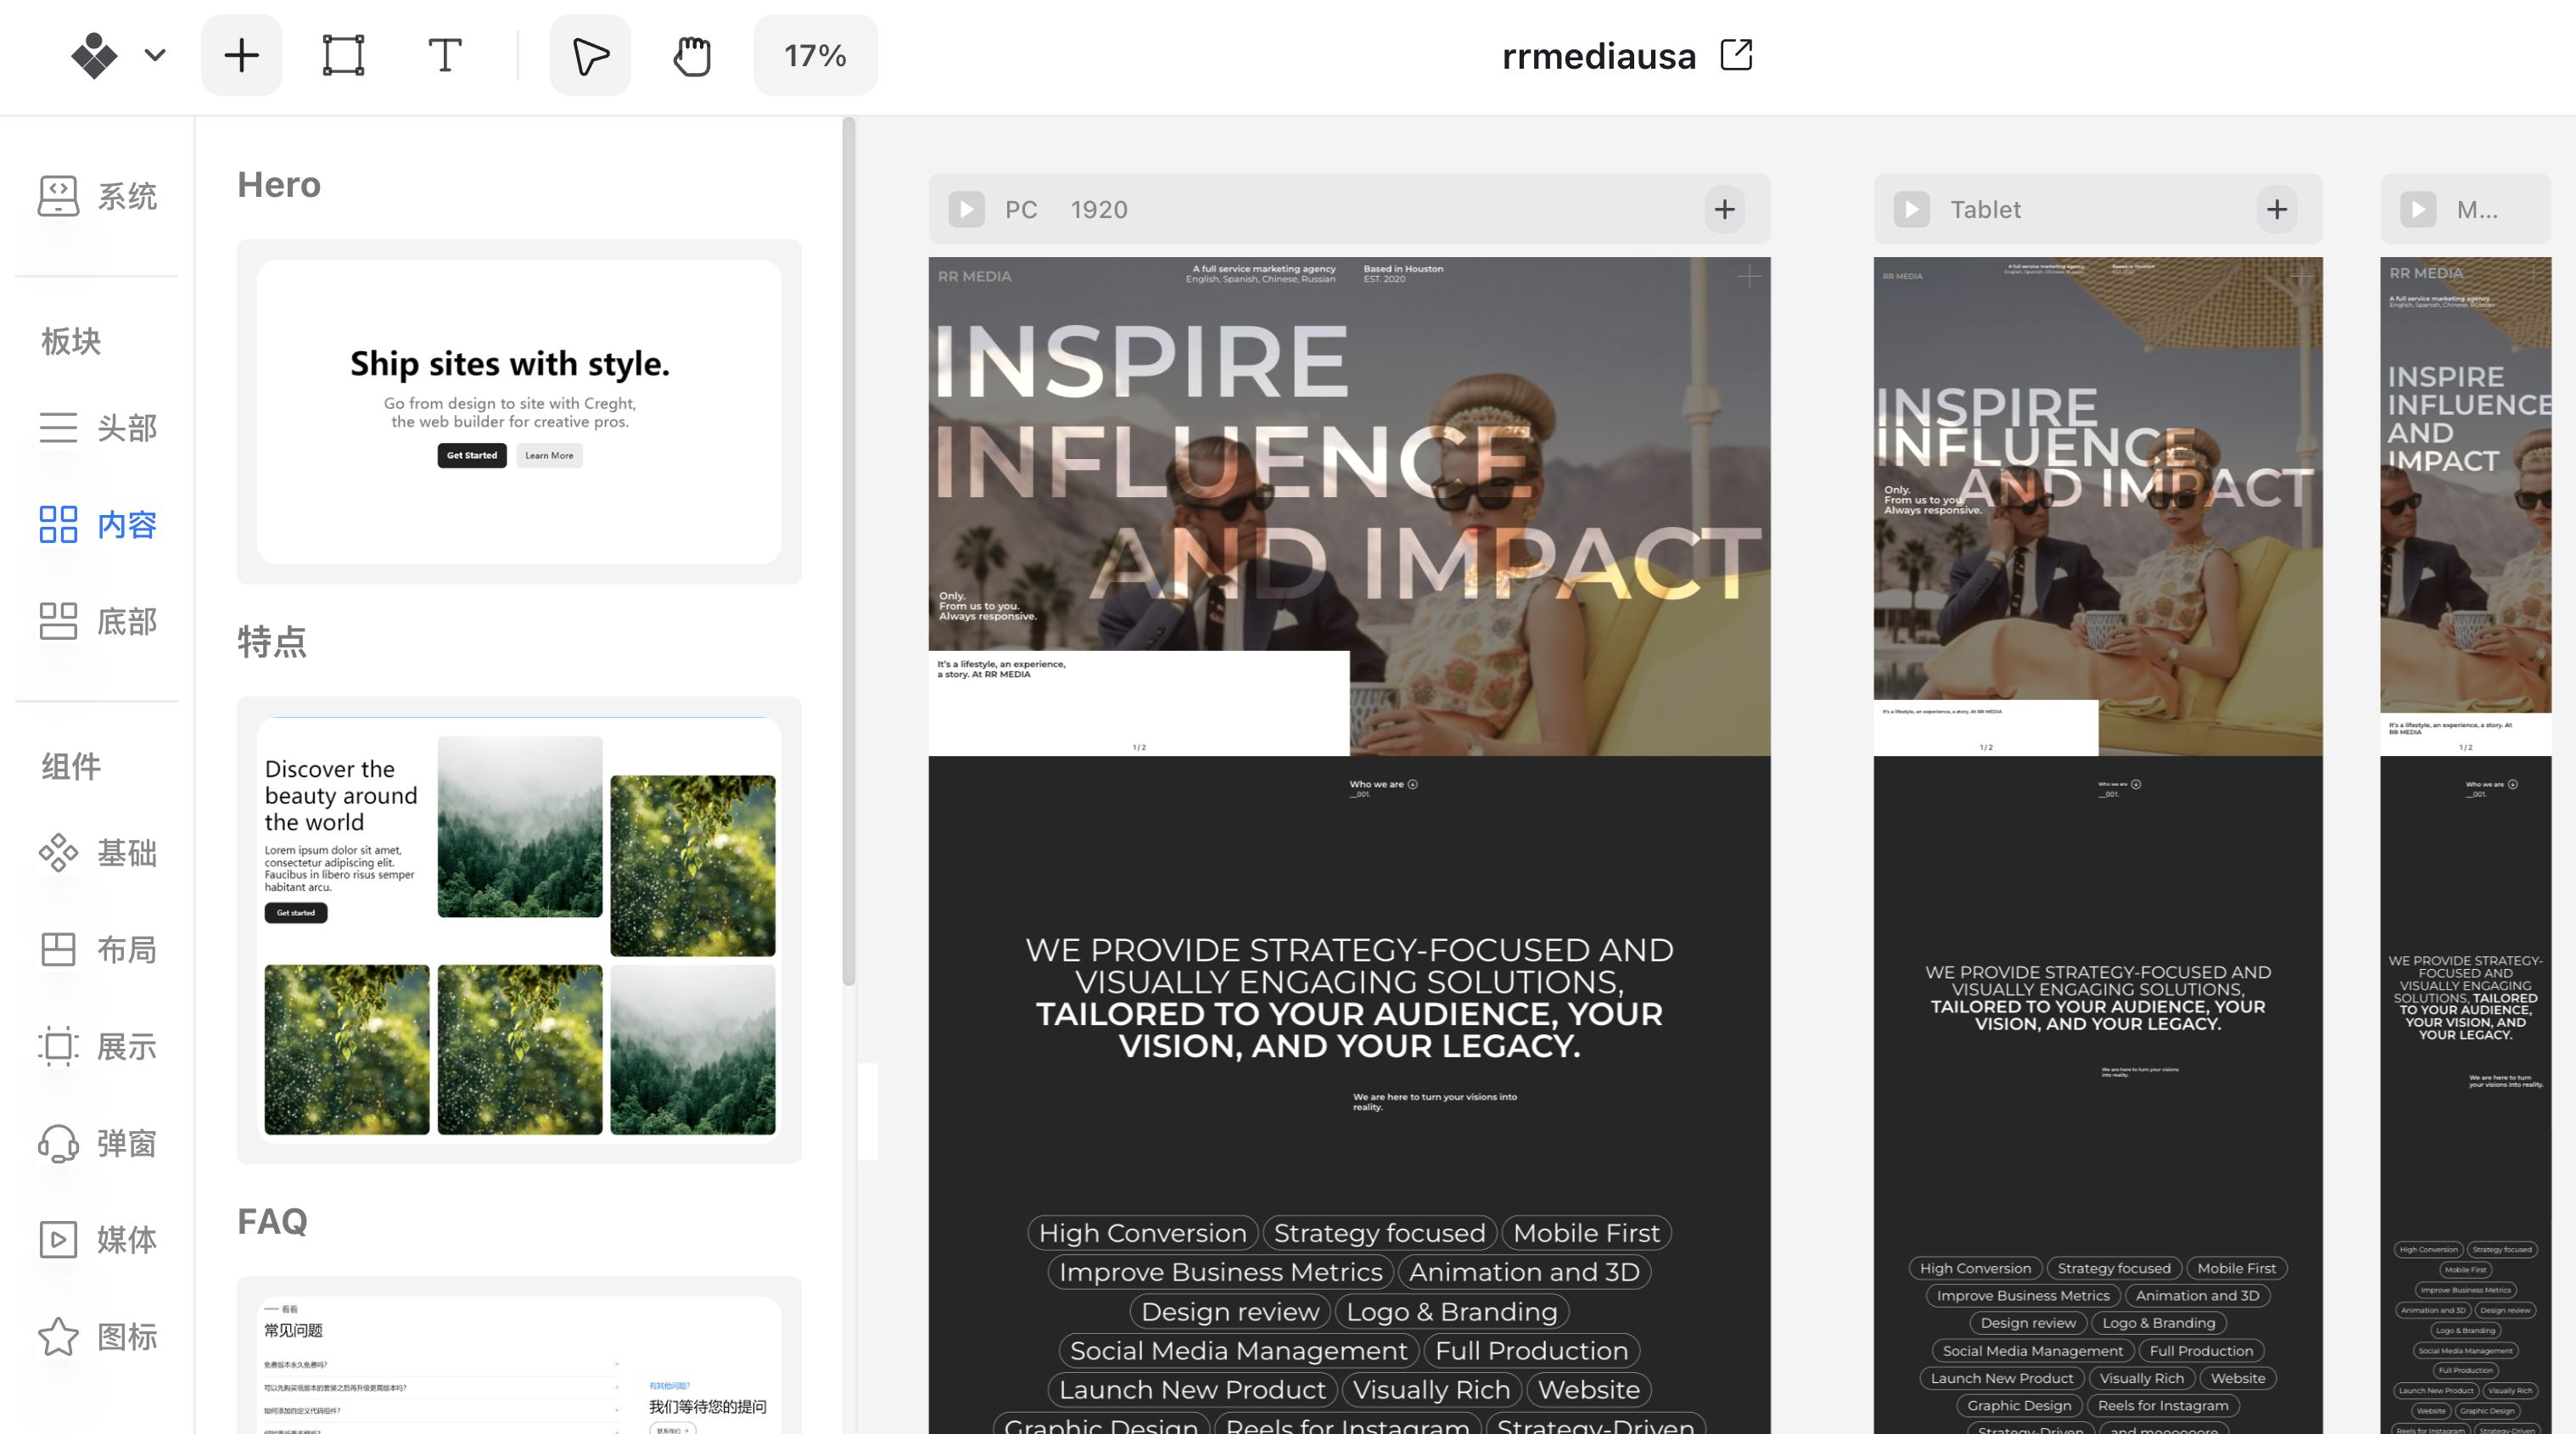Add a breakpoint after PC 1920
This screenshot has width=2576, height=1434.
tap(1724, 209)
